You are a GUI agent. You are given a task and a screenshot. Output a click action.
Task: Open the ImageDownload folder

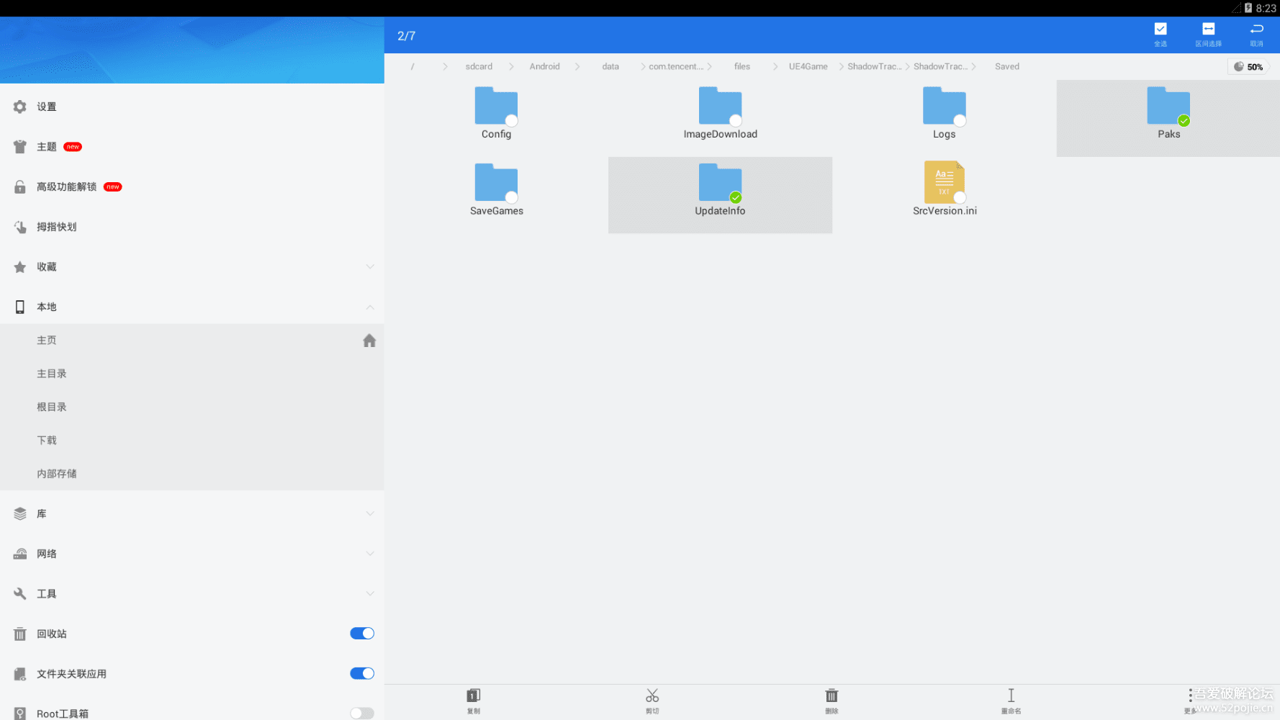(720, 113)
